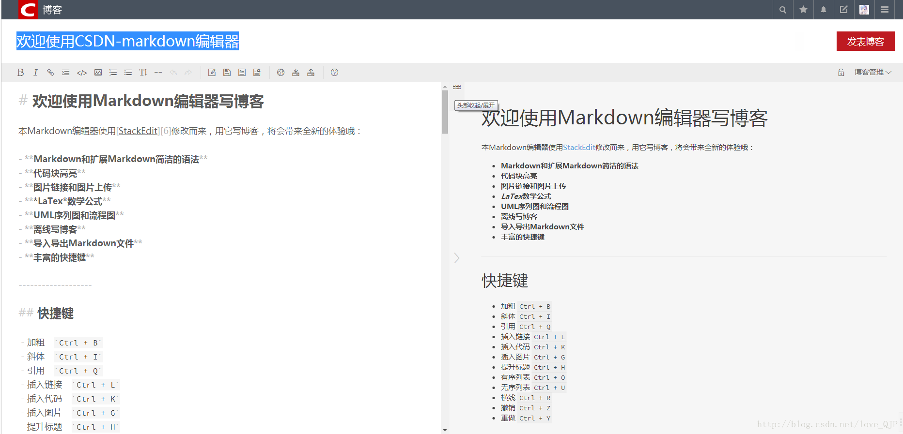Save the draft with the floppy disk icon

pos(227,73)
